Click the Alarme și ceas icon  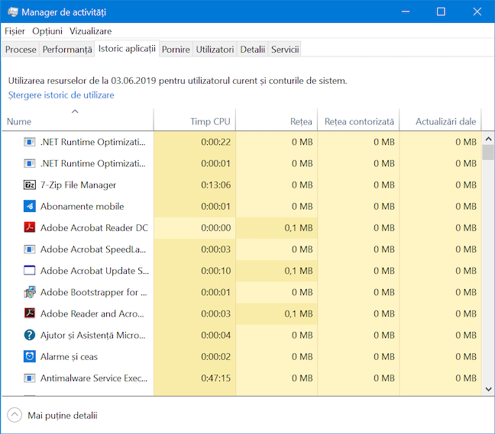[x=29, y=356]
